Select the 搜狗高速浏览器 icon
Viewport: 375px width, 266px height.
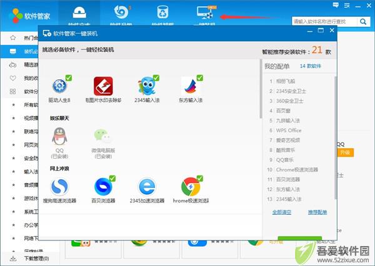click(59, 187)
